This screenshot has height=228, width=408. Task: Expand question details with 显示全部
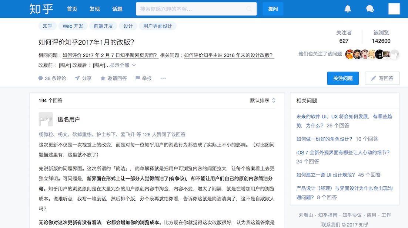(120, 65)
